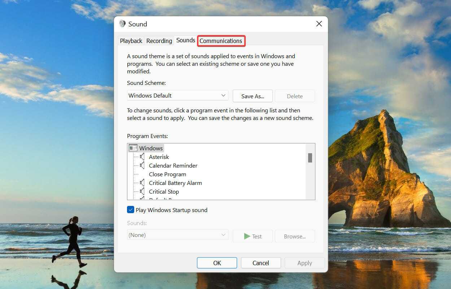451x289 pixels.
Task: Select the Asterisk program event
Action: pos(159,157)
